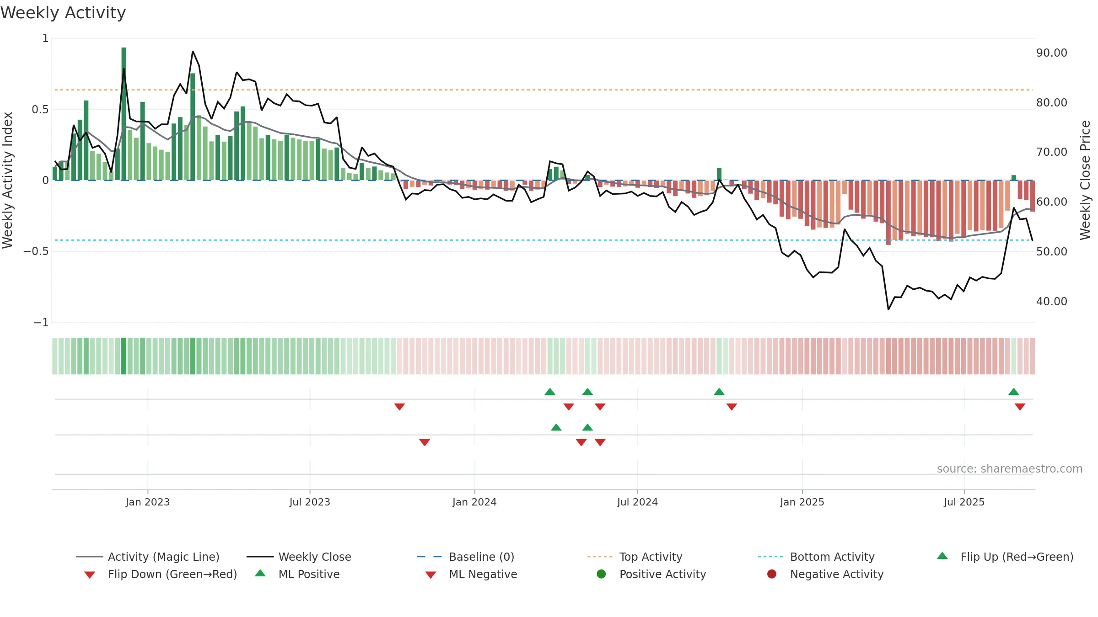Click the green ML Positive legend triangle
1098x617 pixels.
pos(260,573)
